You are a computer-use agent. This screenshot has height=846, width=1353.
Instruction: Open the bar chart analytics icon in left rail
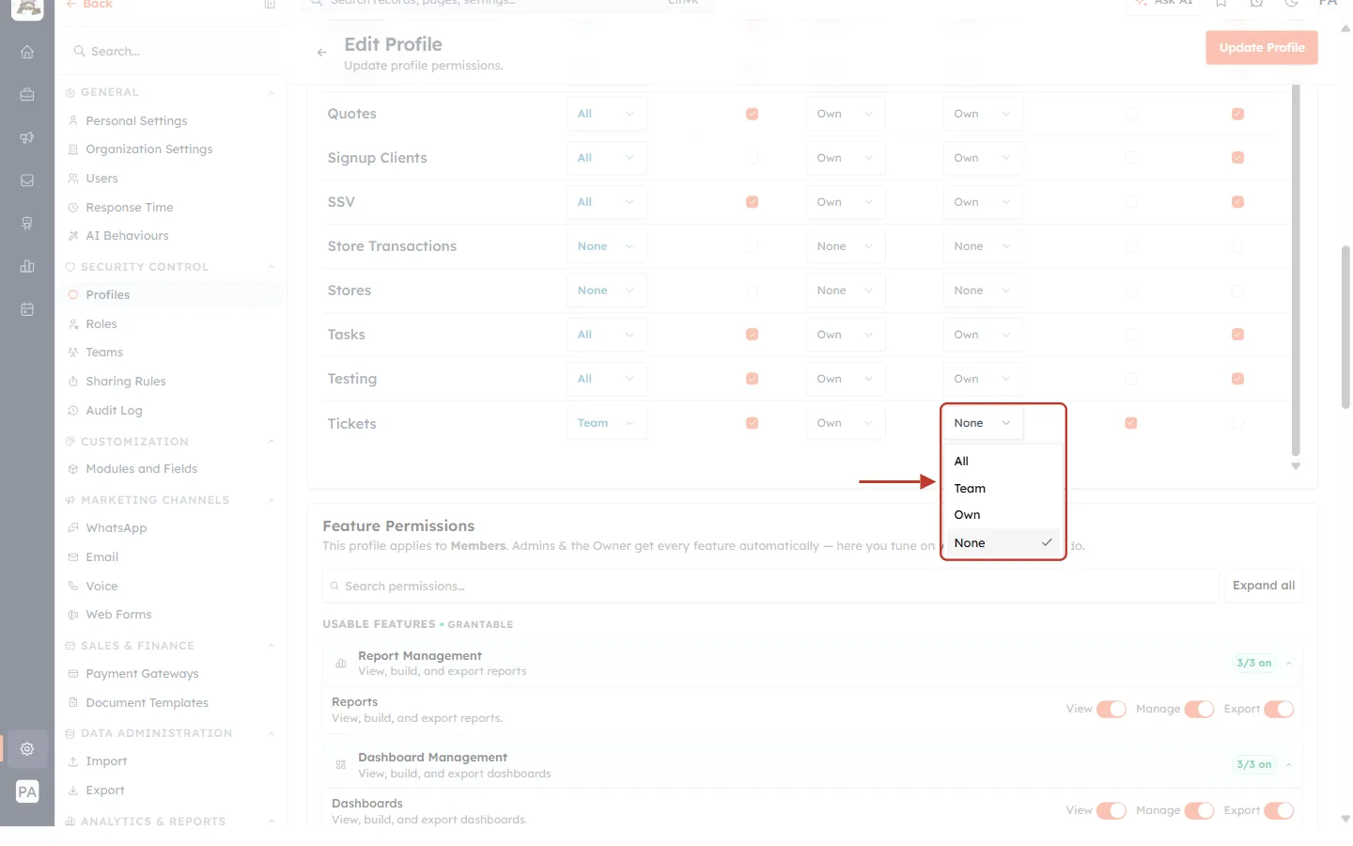tap(27, 266)
